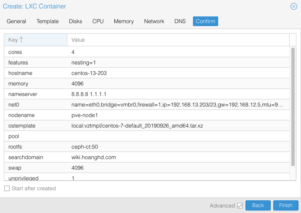The height and width of the screenshot is (213, 301).
Task: Click the Finish button
Action: (285, 205)
